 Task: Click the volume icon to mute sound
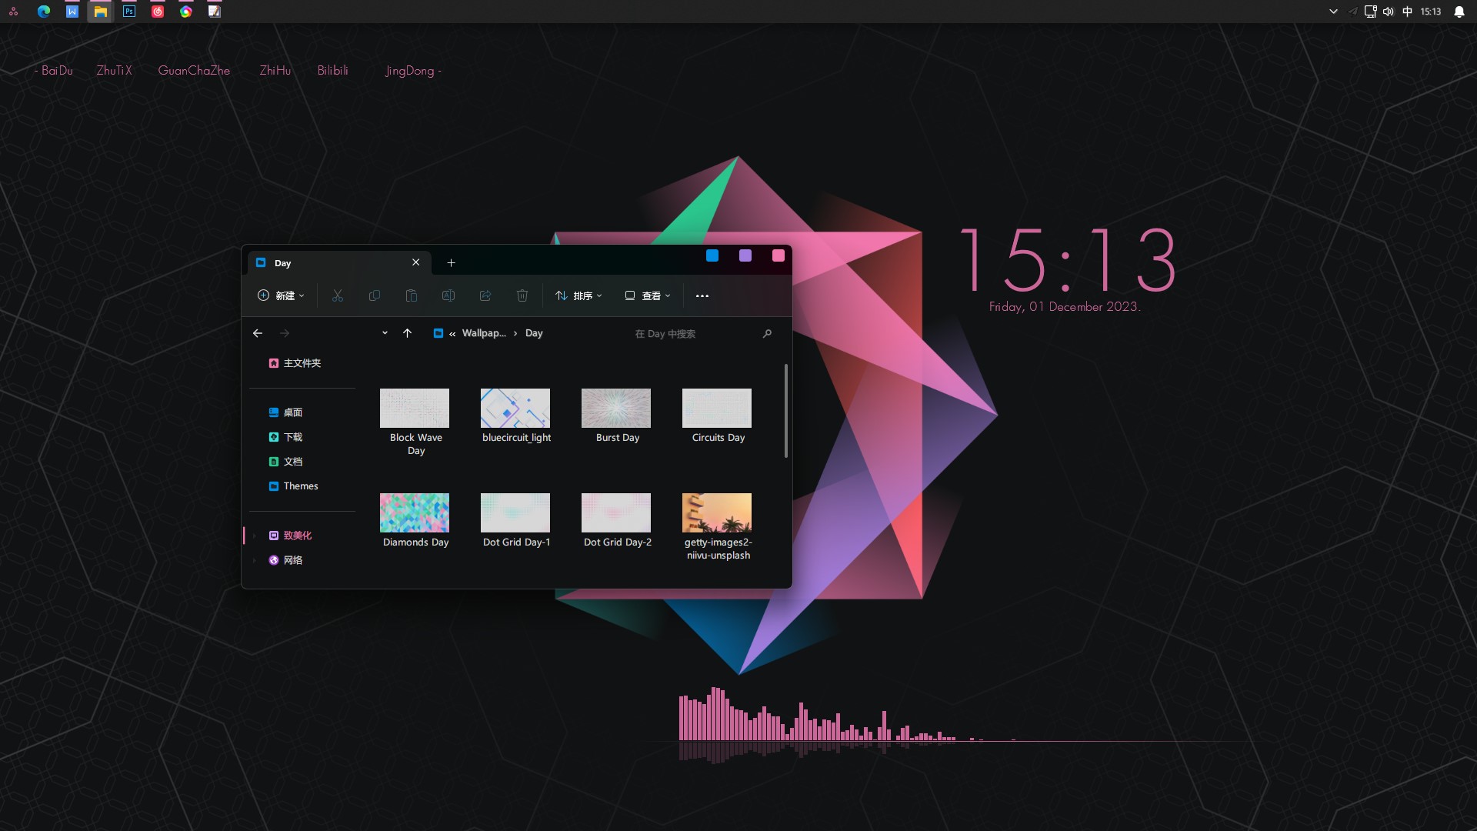[1388, 12]
